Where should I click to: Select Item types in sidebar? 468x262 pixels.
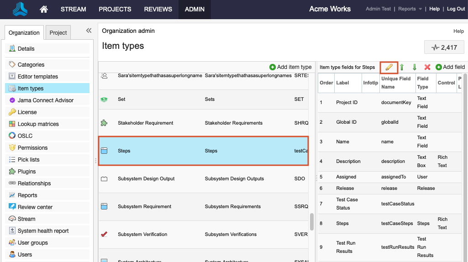click(47, 89)
